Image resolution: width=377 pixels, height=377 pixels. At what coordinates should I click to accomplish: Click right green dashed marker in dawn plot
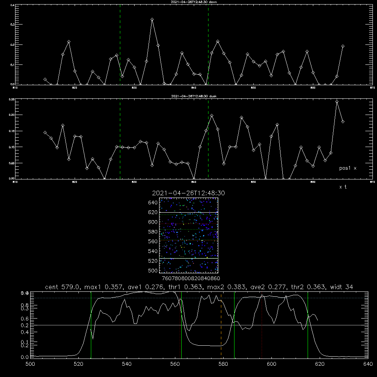coord(208,44)
